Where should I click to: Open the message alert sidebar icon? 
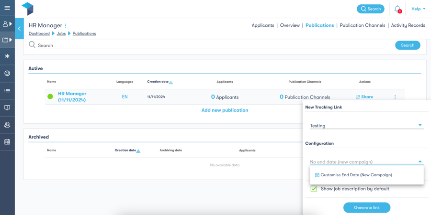[7, 108]
